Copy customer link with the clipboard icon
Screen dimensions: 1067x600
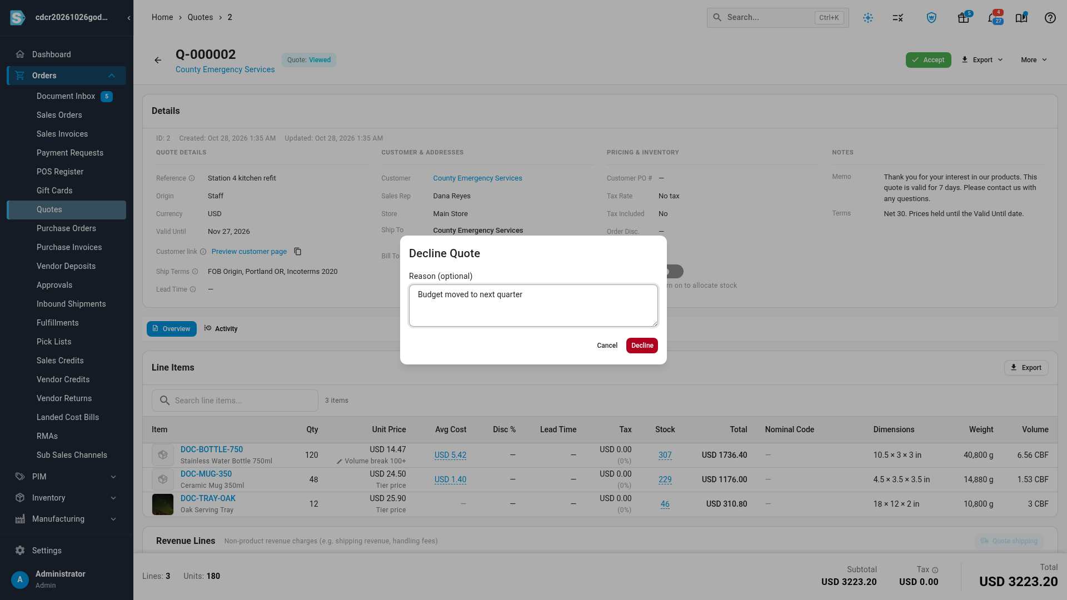point(298,252)
